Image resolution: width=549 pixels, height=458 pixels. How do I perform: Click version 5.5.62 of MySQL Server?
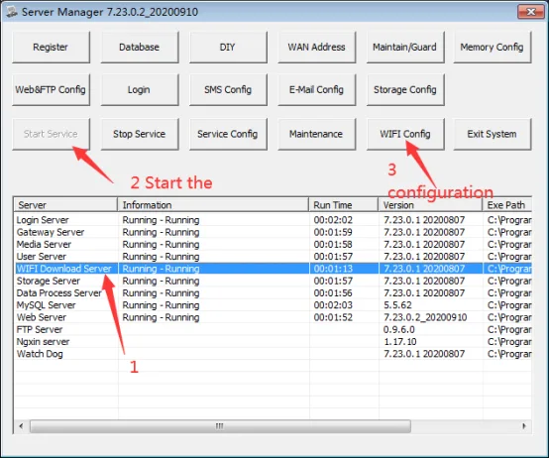click(397, 305)
